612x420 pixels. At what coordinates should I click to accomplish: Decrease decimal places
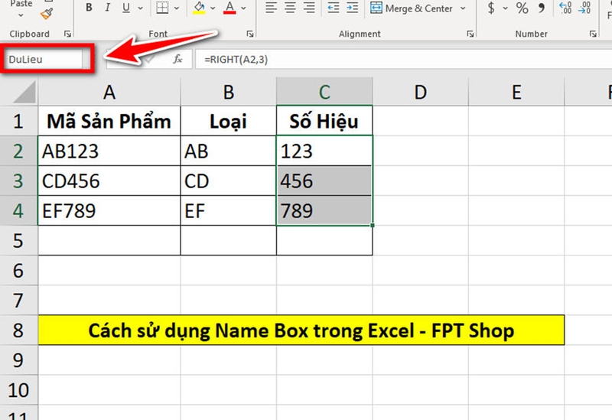[x=584, y=8]
